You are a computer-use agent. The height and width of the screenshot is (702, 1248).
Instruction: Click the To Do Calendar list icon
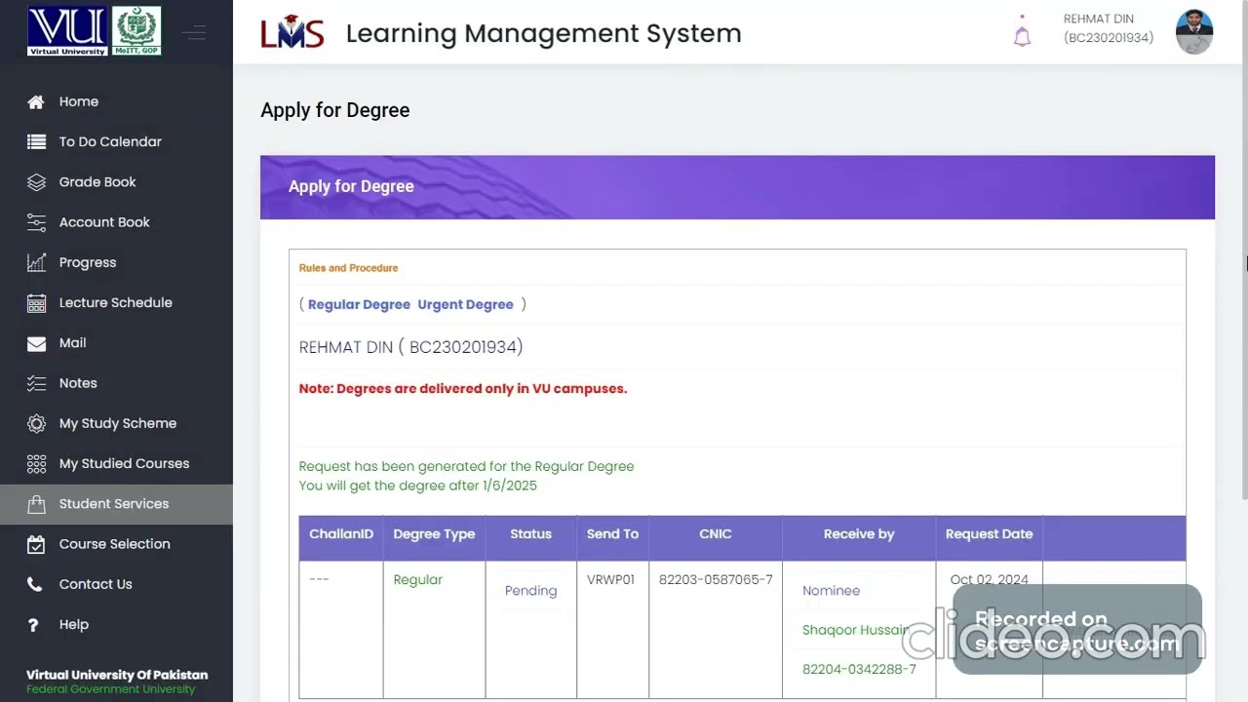(x=36, y=141)
